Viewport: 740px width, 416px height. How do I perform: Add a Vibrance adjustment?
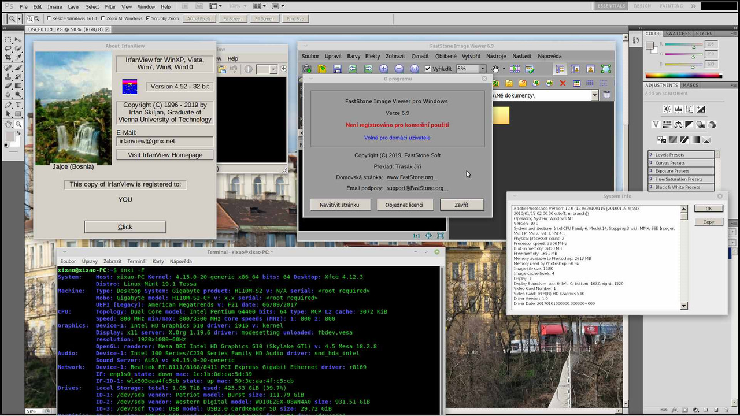click(x=656, y=124)
